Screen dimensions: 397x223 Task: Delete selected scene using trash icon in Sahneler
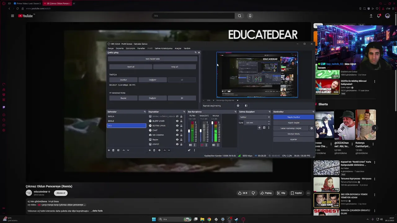point(113,150)
